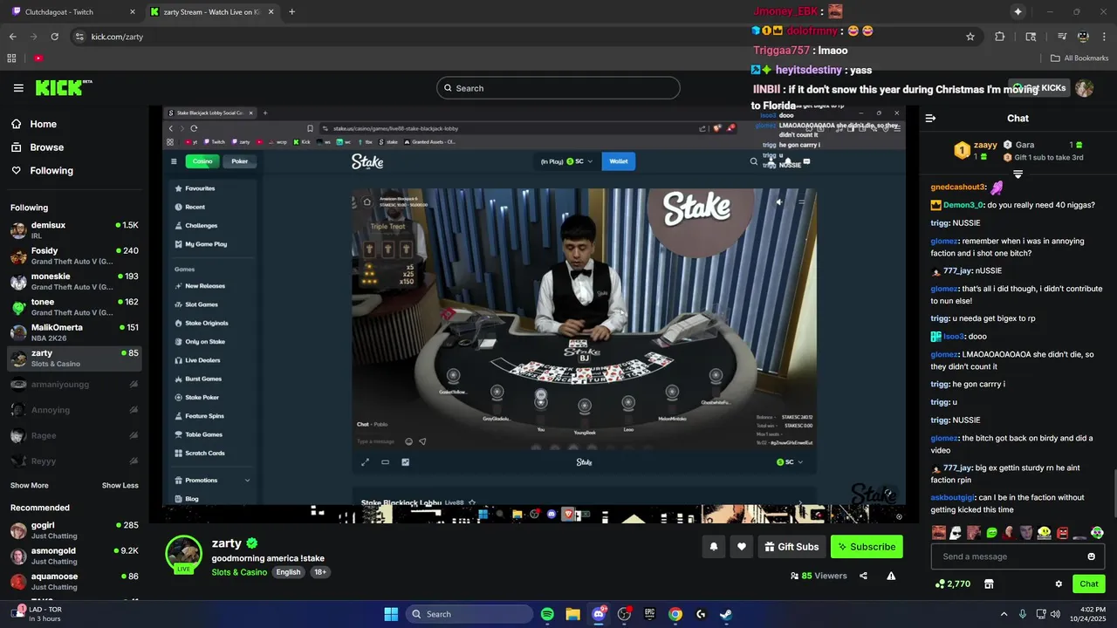Open Spotify from the taskbar

tap(547, 614)
